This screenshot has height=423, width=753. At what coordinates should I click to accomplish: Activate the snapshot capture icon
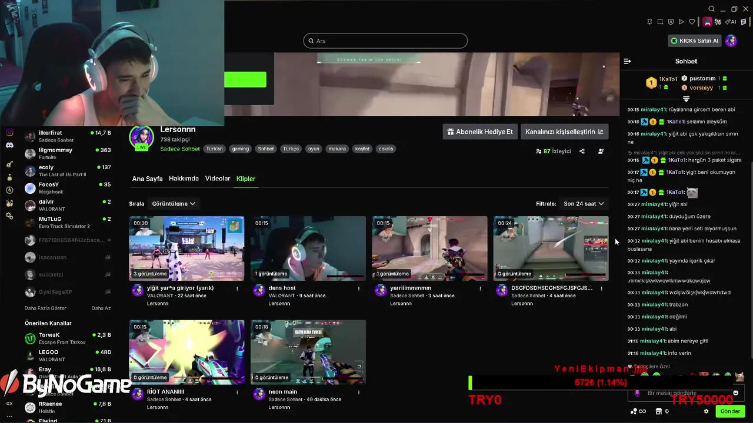(x=660, y=22)
